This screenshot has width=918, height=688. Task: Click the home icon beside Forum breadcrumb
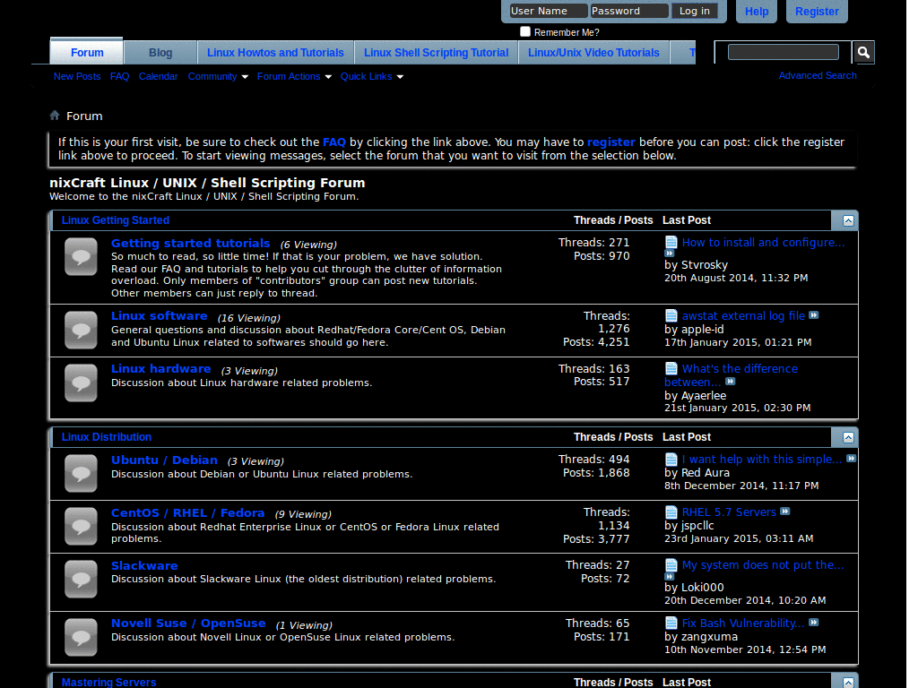tap(55, 116)
